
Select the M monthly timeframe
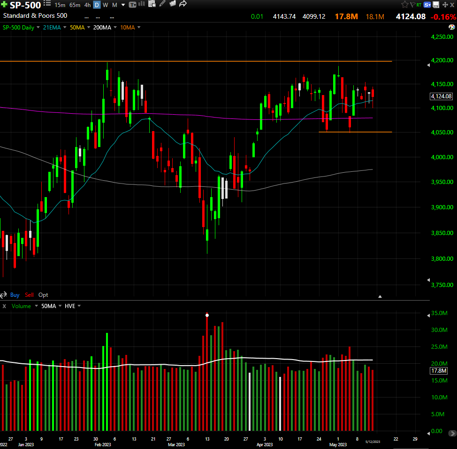[x=114, y=5]
